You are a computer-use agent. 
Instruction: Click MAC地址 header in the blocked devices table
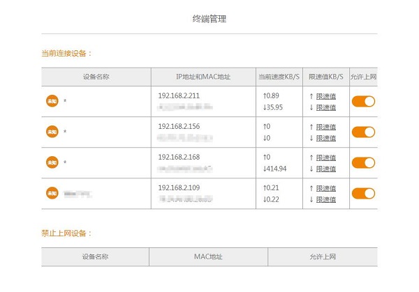pyautogui.click(x=208, y=257)
